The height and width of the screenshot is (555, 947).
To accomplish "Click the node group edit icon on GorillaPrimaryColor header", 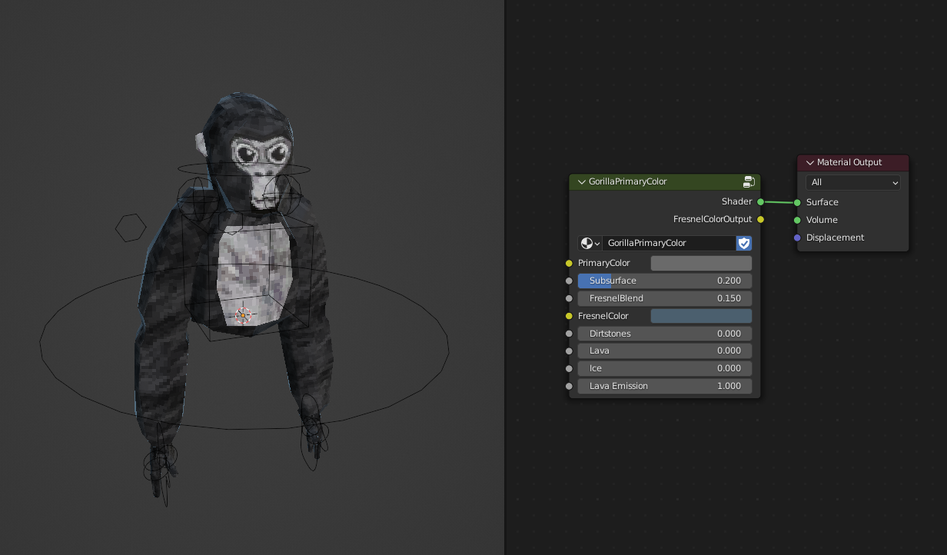I will tap(748, 181).
